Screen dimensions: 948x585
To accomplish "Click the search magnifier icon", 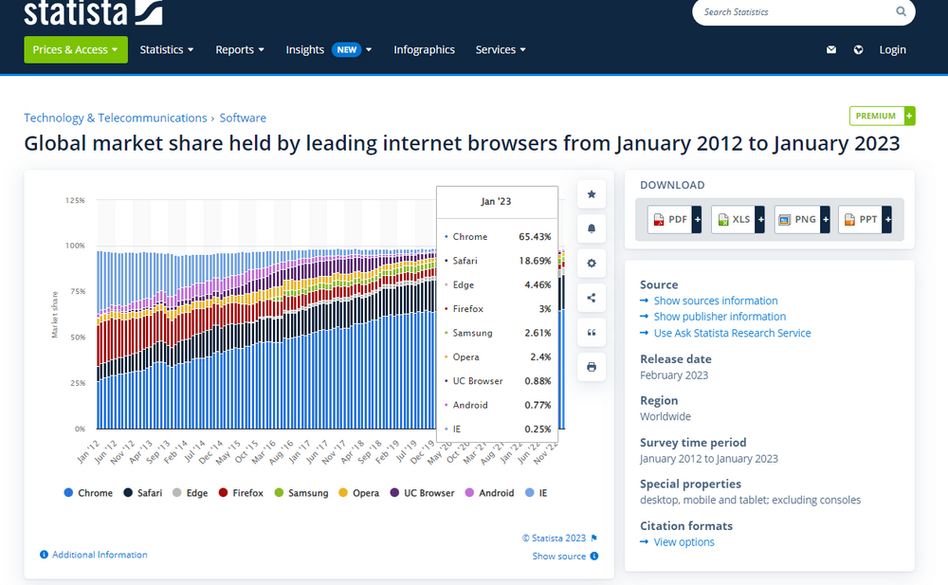I will tap(901, 11).
